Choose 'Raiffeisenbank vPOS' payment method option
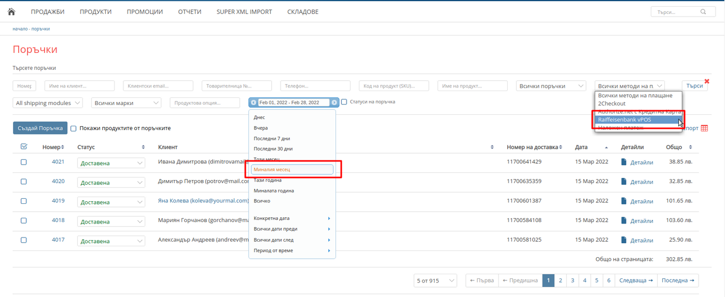 (x=636, y=120)
